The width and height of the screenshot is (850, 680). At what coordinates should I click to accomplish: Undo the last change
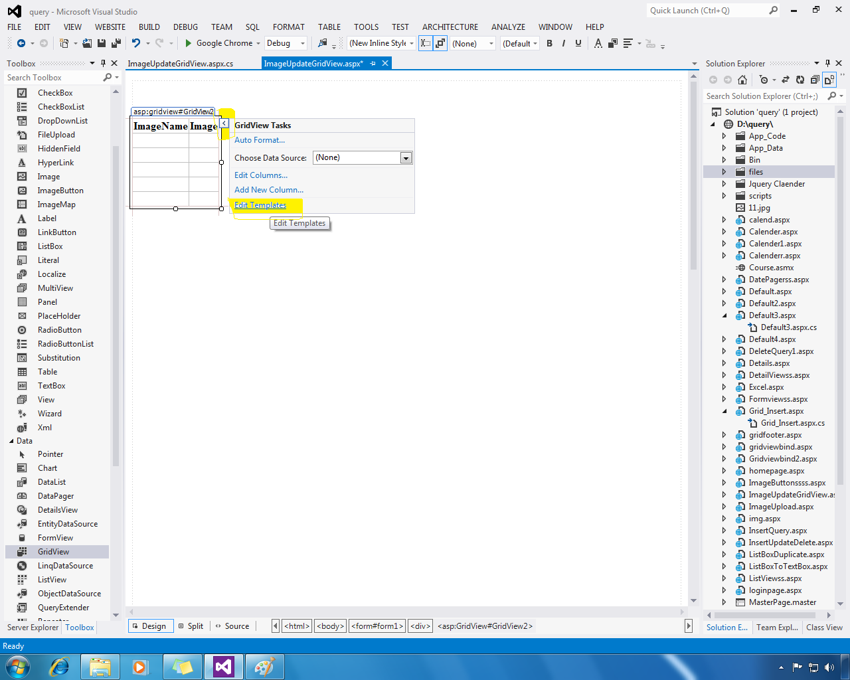coord(136,42)
